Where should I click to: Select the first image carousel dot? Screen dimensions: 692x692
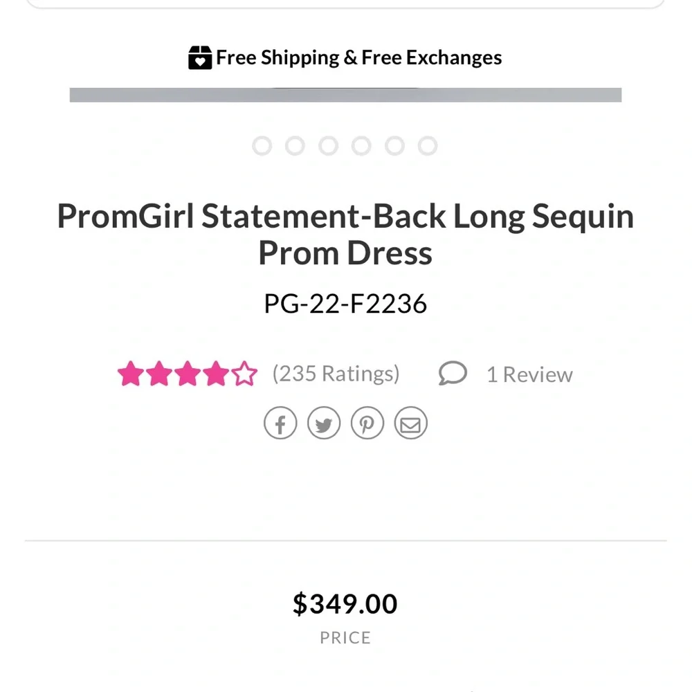click(262, 146)
